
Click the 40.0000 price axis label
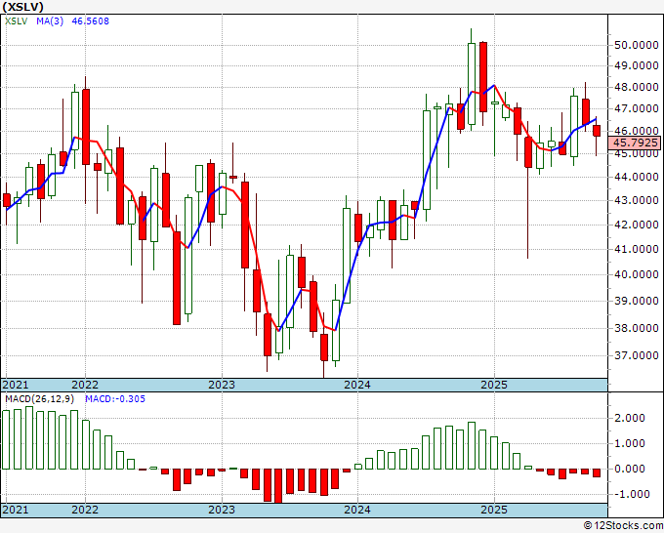[636, 274]
